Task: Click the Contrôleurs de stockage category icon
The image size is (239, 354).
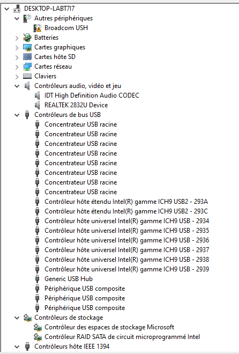Action: pos(27,318)
